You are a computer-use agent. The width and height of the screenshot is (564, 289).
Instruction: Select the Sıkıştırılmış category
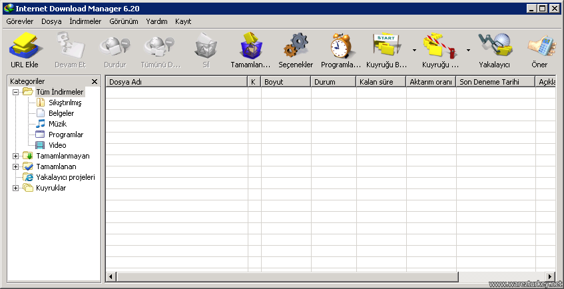coord(65,103)
